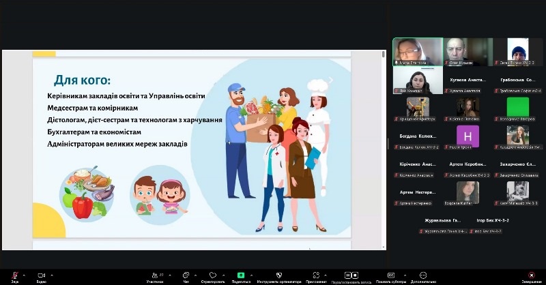546x285 pixels.
Task: Pause the recording in the toolbar
Action: tap(349, 275)
